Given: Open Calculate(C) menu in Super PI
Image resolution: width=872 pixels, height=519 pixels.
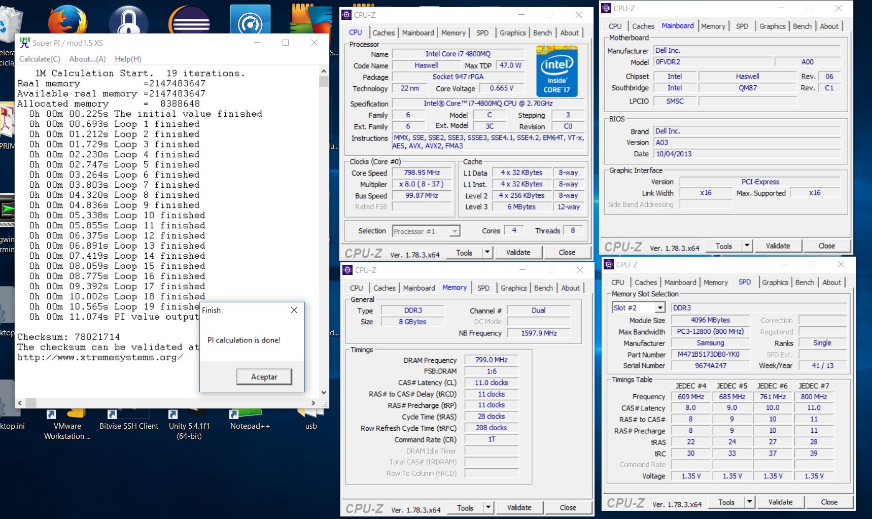Looking at the screenshot, I should [x=40, y=59].
